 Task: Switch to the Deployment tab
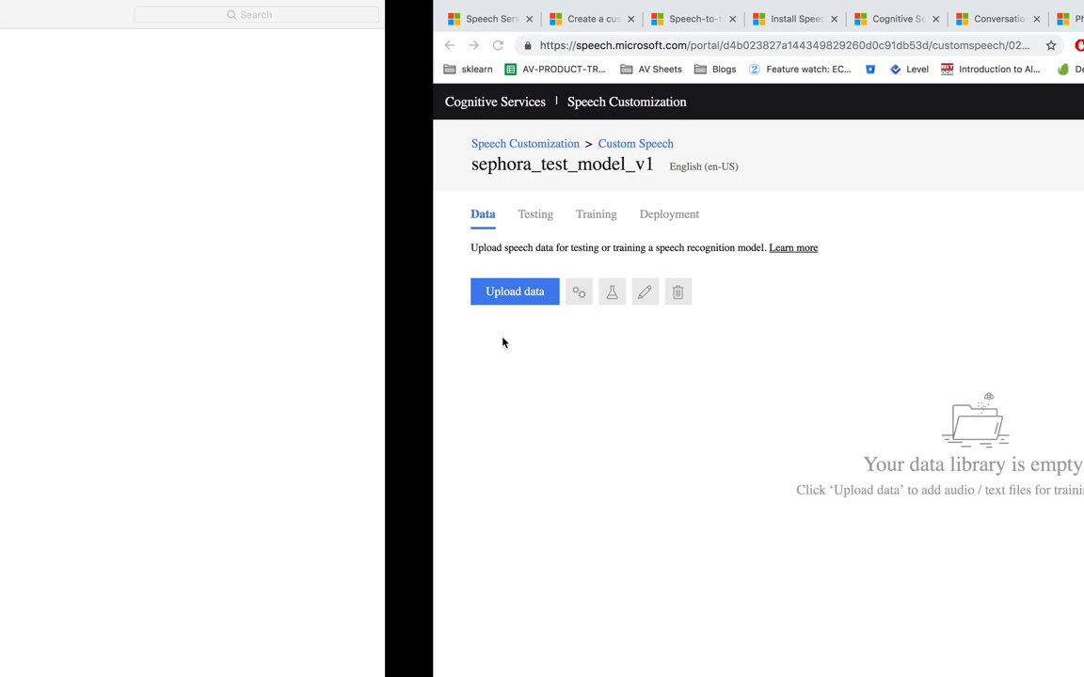coord(669,214)
